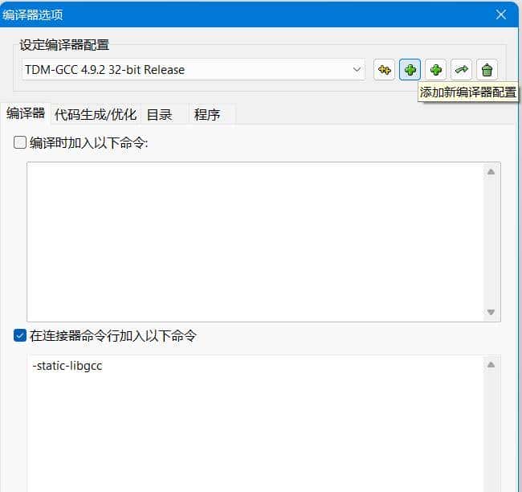Click the unhighlighted green plus icon beside arrow
522x492 pixels.
click(x=435, y=70)
